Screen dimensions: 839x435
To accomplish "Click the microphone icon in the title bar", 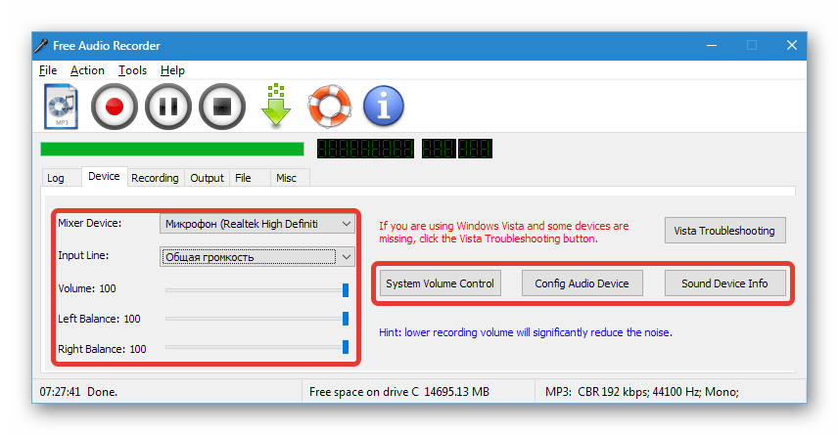I will (x=41, y=46).
